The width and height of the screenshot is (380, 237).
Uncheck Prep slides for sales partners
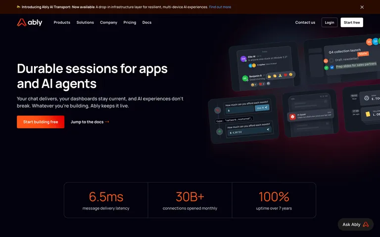pyautogui.click(x=332, y=67)
